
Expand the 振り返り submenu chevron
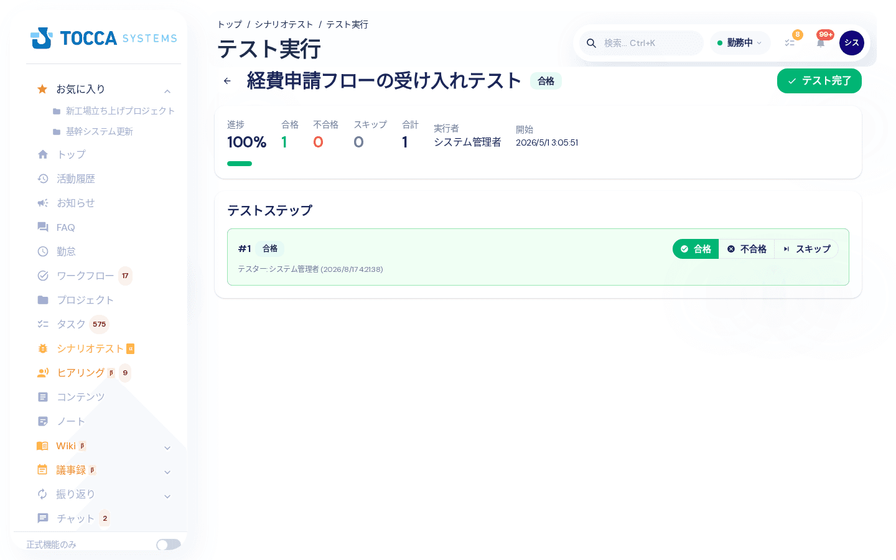tap(167, 497)
